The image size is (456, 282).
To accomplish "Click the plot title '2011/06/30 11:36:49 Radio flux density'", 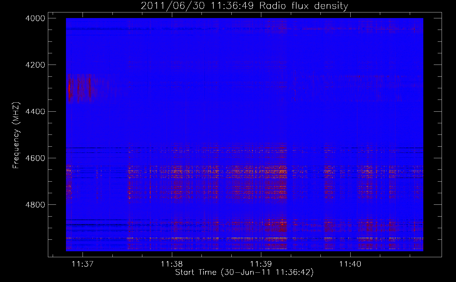I will pos(245,6).
